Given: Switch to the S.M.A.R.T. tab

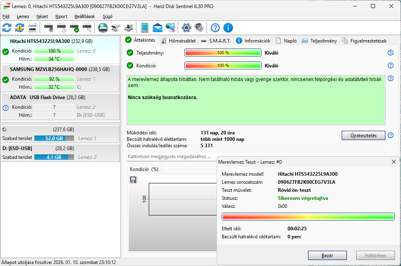Looking at the screenshot, I should click(216, 41).
